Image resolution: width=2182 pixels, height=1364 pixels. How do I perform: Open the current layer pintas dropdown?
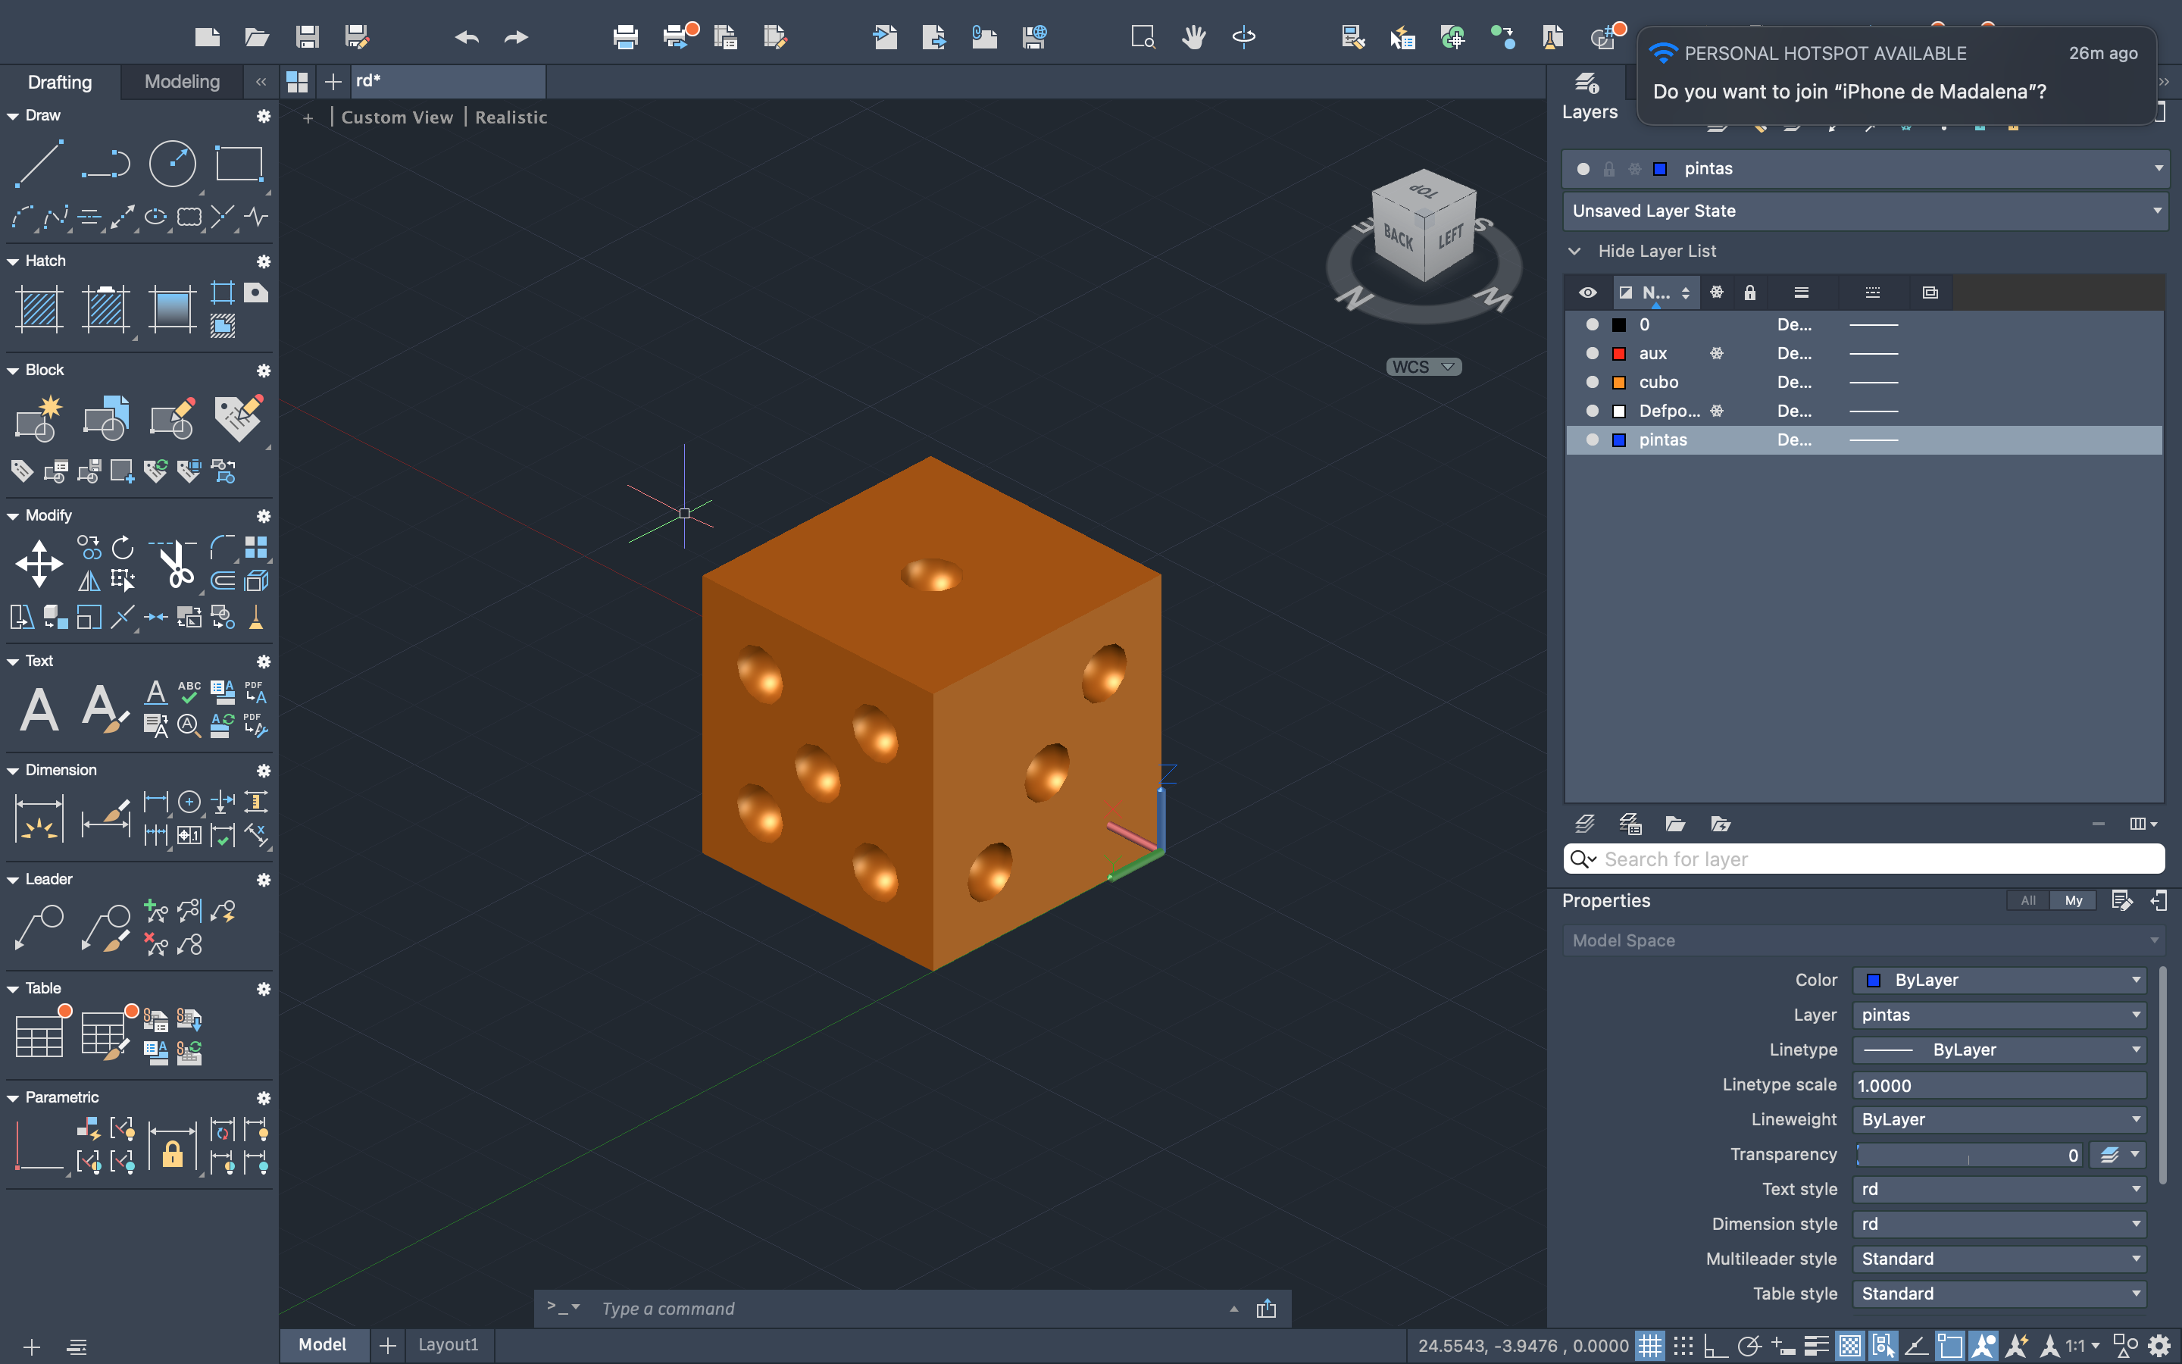point(2158,169)
